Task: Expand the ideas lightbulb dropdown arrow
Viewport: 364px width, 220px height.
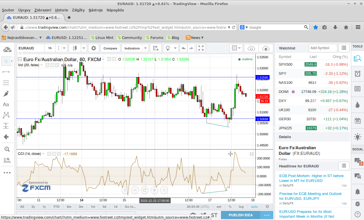Action: 175,48
